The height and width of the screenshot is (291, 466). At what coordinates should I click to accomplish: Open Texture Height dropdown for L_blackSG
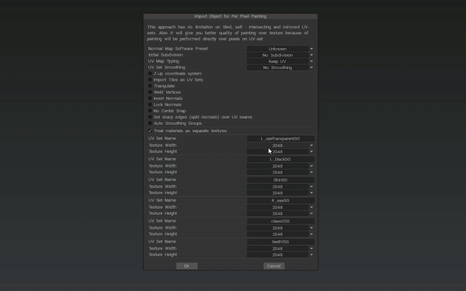coord(280,172)
